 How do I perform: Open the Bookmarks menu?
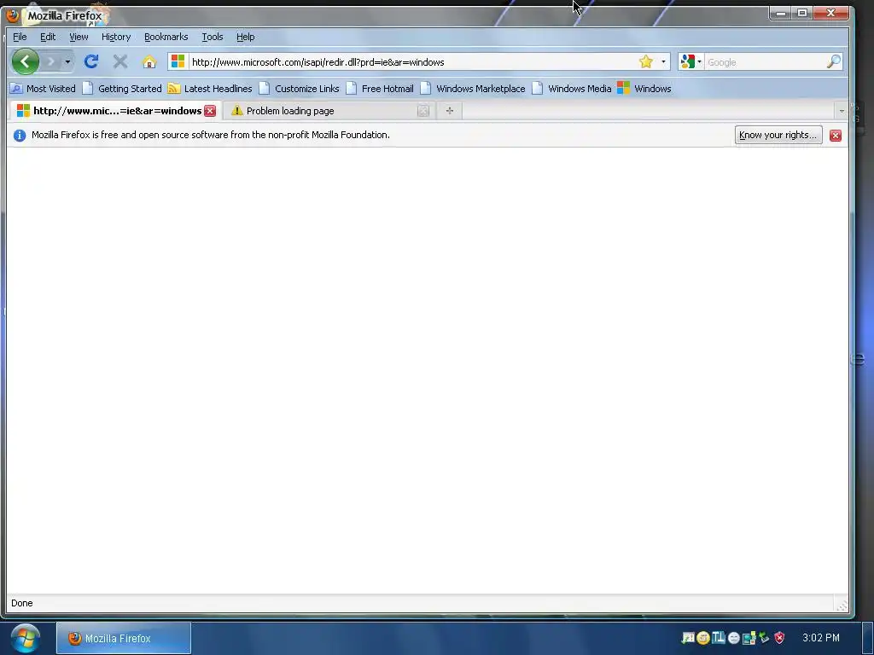[x=166, y=37]
